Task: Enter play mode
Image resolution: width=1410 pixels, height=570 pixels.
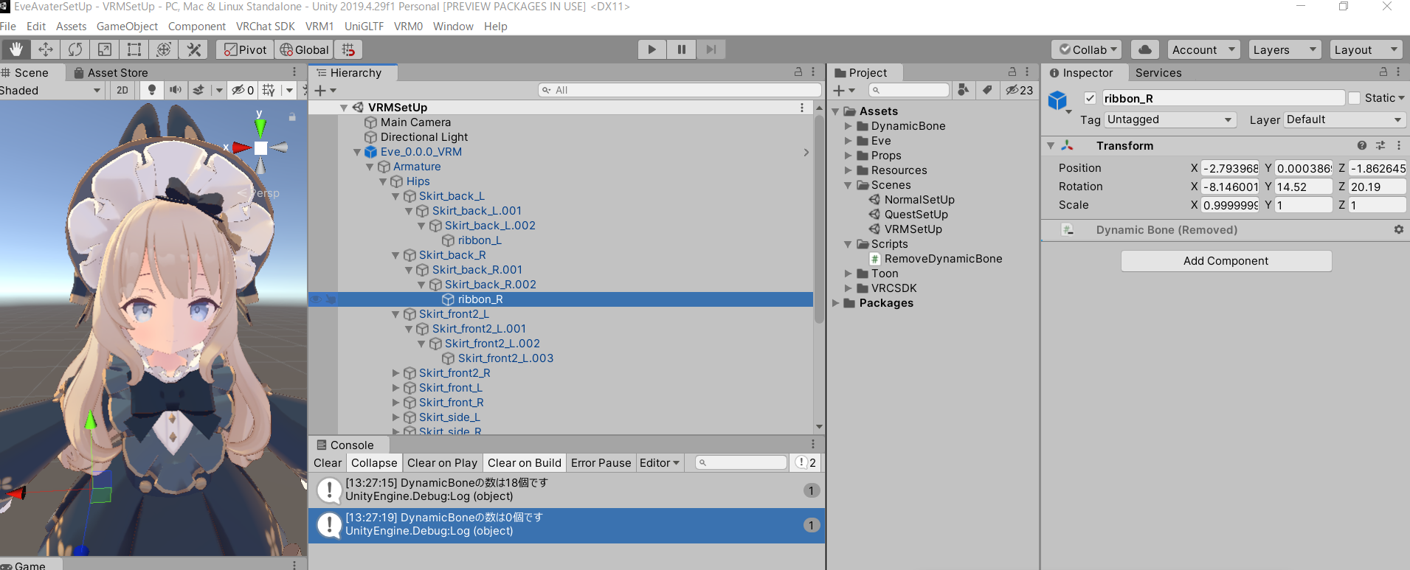Action: tap(652, 49)
